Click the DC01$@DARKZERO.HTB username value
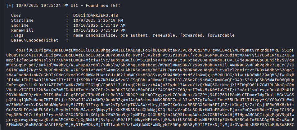The height and width of the screenshot is (130, 297). [94, 15]
